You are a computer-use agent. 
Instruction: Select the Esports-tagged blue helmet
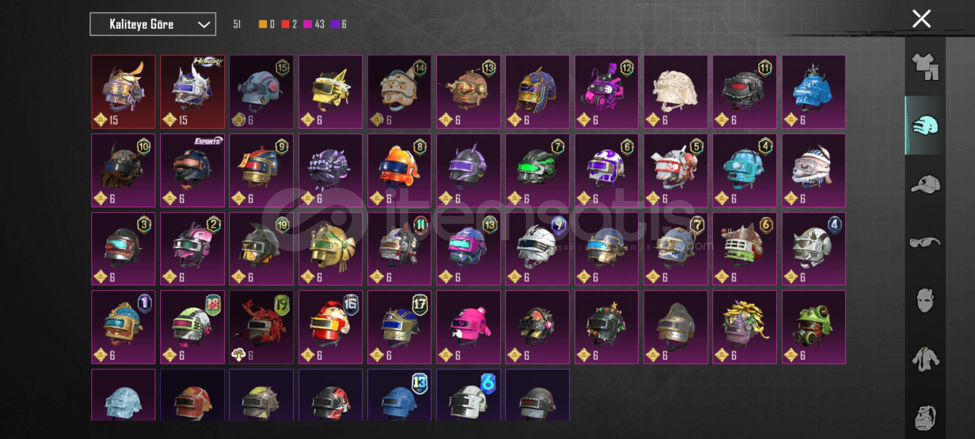(193, 170)
